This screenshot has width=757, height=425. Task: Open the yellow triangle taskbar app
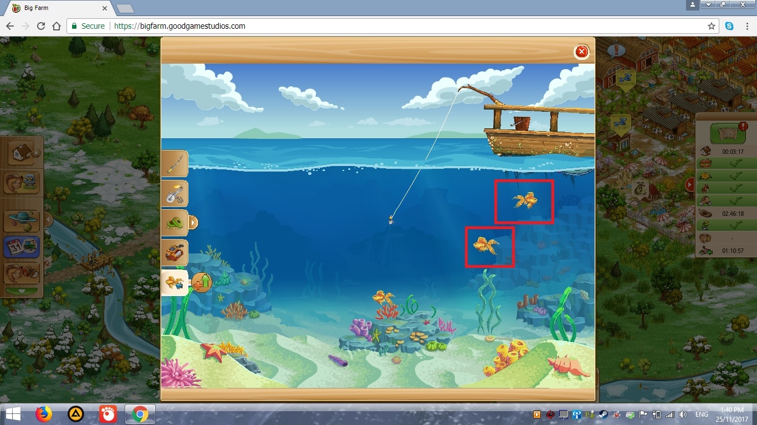[x=76, y=414]
